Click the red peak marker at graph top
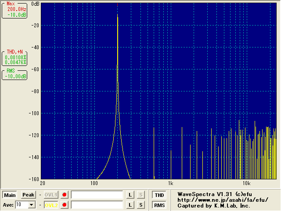281x211 pixels. click(117, 4)
